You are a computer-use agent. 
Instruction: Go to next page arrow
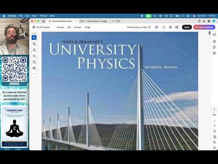click(x=214, y=126)
